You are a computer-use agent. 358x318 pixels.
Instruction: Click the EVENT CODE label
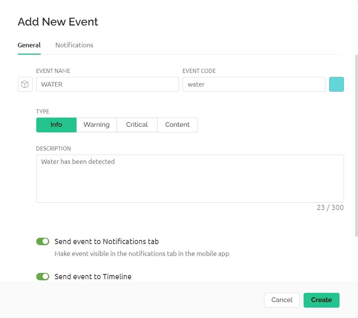pos(199,71)
